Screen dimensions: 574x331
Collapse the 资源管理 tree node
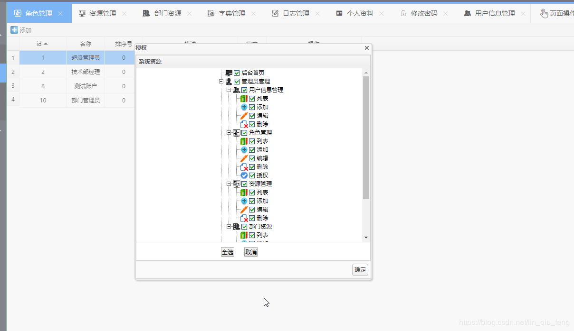(229, 184)
